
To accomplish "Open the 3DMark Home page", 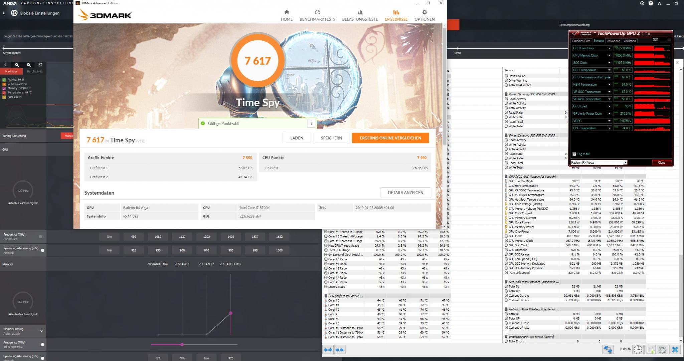I will click(287, 15).
